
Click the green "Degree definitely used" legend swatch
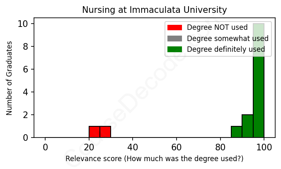coord(174,50)
